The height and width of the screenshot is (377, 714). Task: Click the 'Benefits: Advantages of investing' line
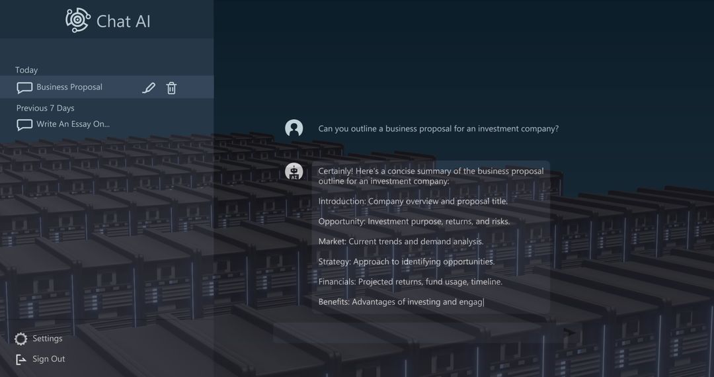[401, 302]
